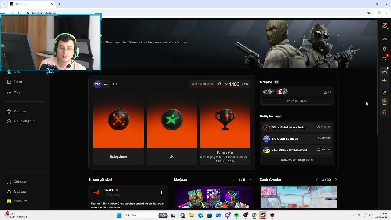Open notifications bell icon

tap(385, 49)
